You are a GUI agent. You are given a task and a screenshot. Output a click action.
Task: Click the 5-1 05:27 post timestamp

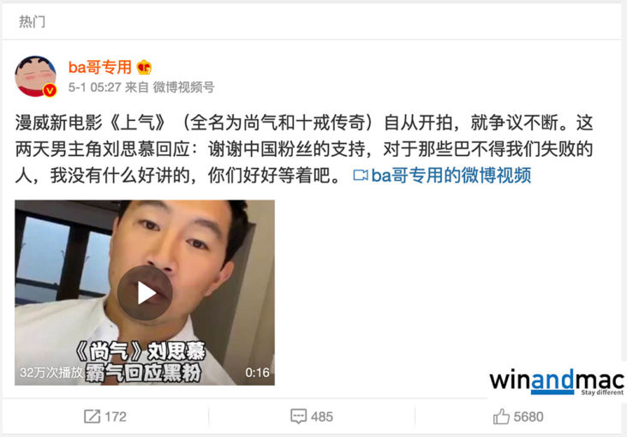(x=95, y=87)
